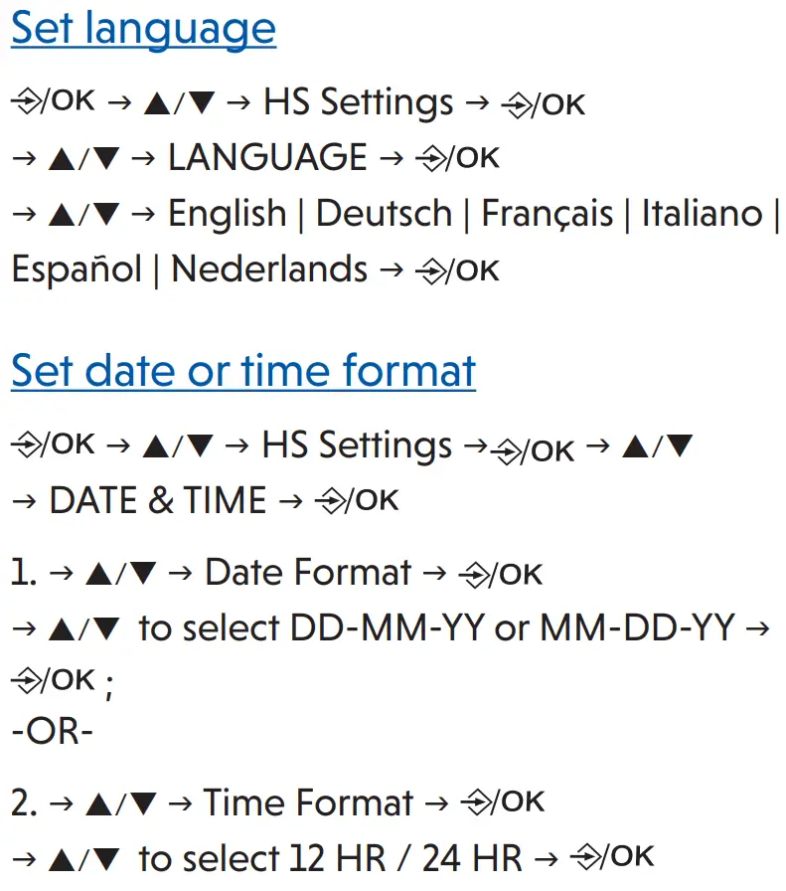Click the OK icon following Nederlands
The width and height of the screenshot is (786, 891).
(x=458, y=269)
